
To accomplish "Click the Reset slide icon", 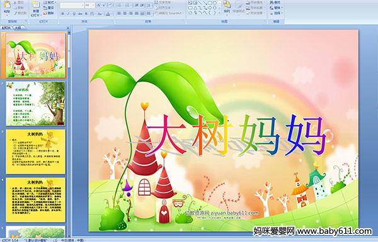I will pyautogui.click(x=49, y=8).
